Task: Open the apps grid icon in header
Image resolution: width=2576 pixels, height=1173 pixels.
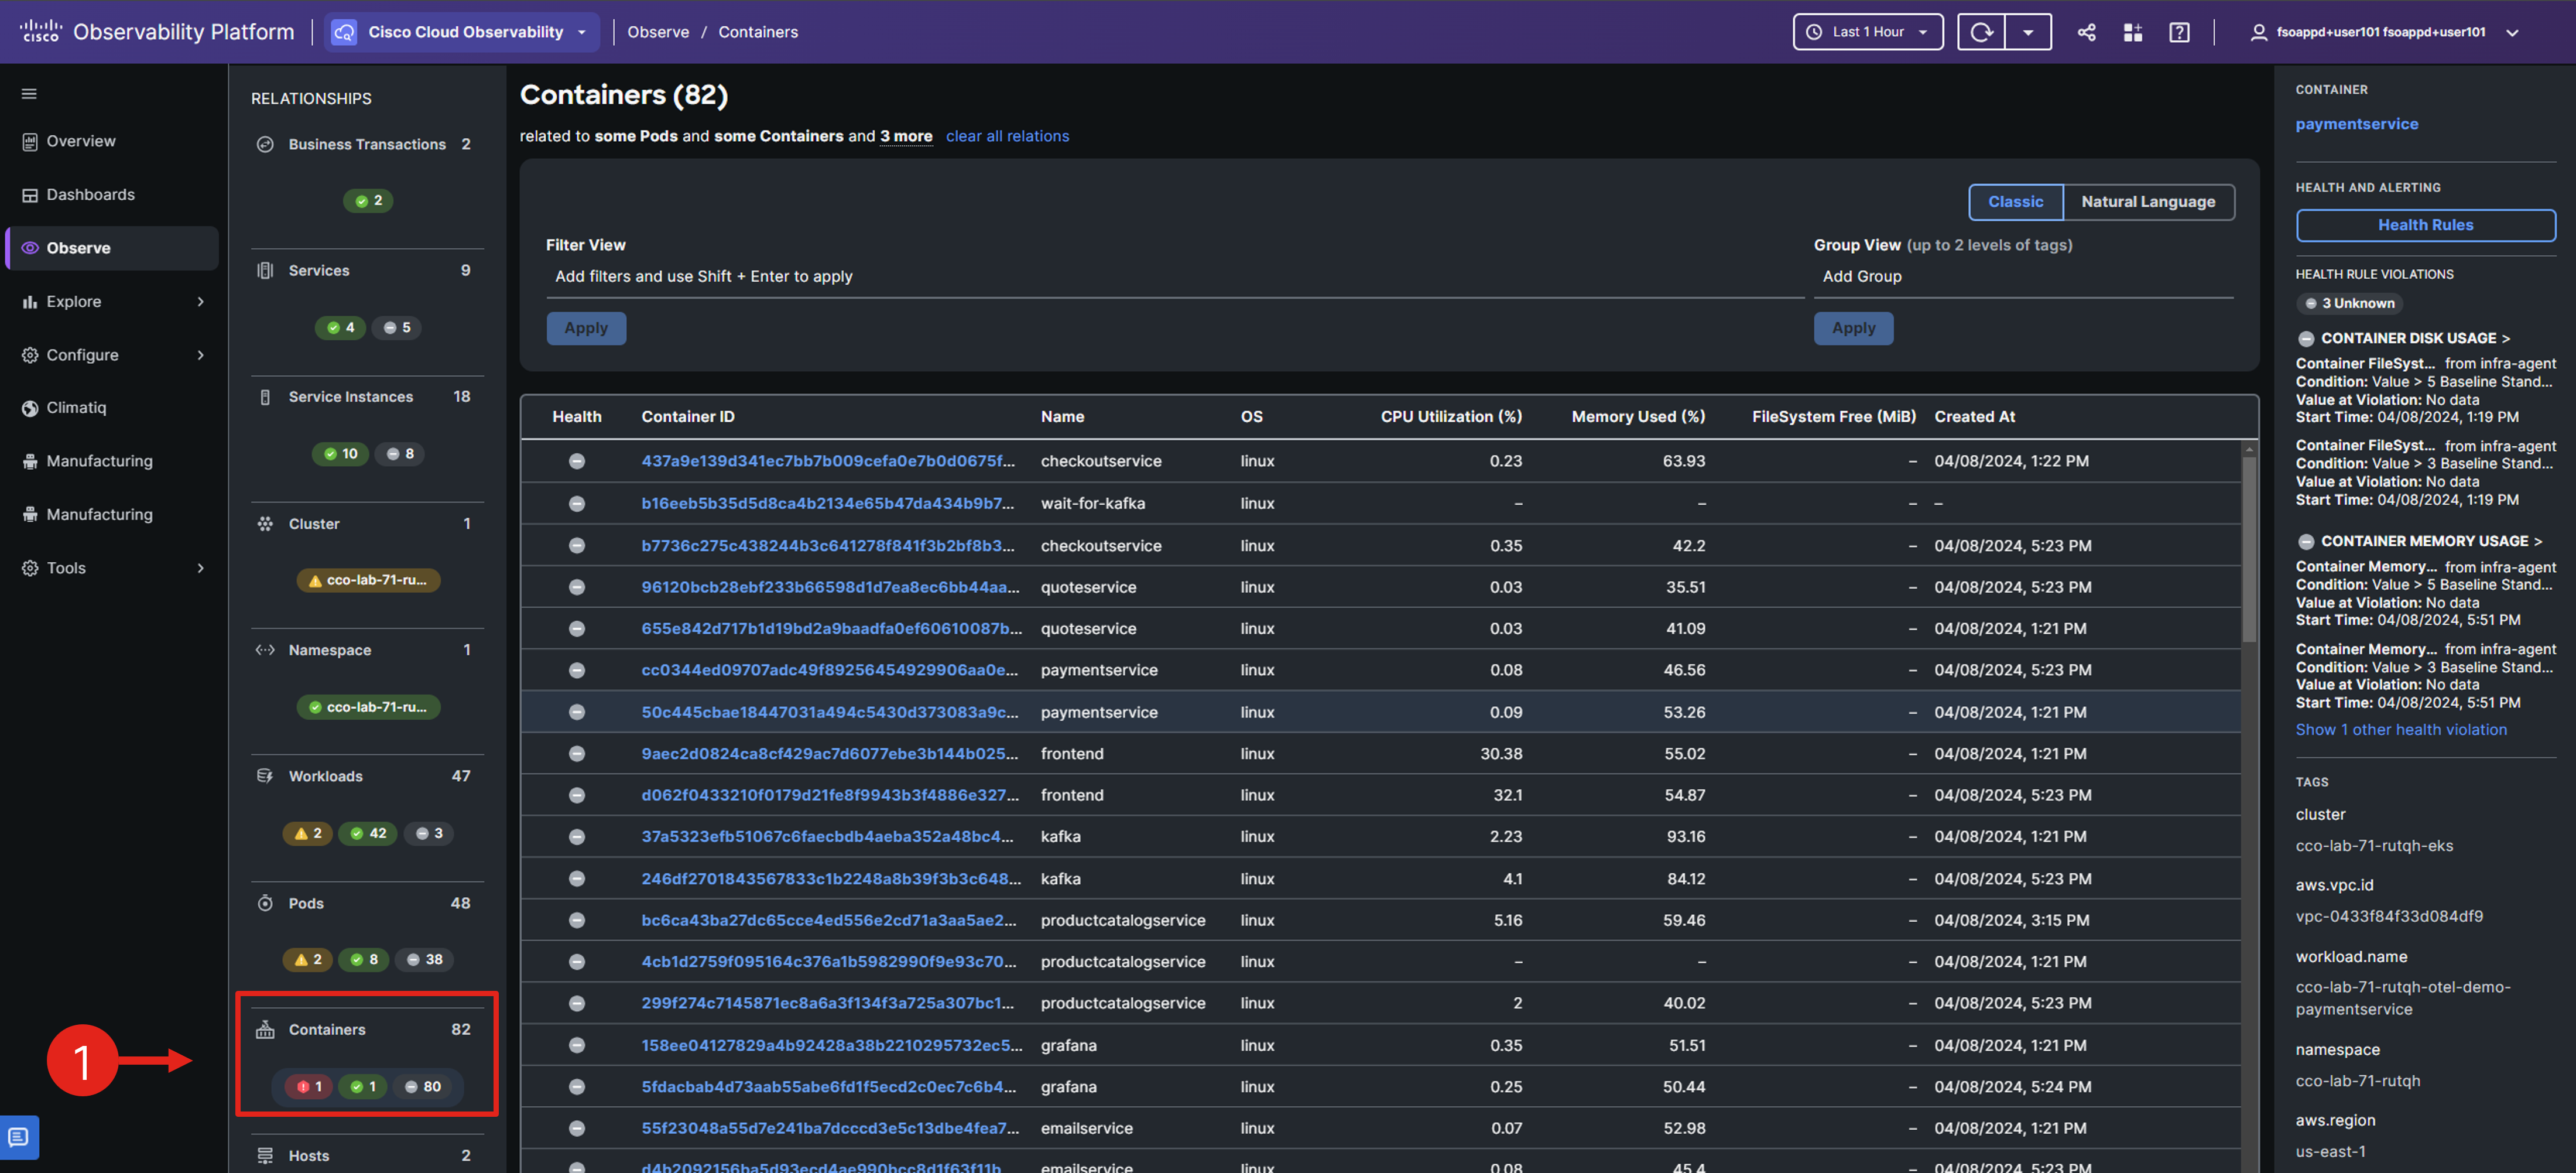Action: coord(2132,32)
